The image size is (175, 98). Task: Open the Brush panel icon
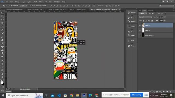pyautogui.click(x=129, y=18)
